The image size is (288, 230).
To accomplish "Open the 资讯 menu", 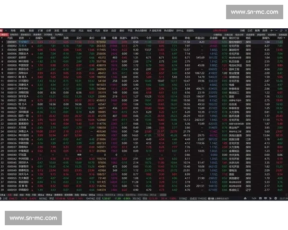I will tap(23, 31).
